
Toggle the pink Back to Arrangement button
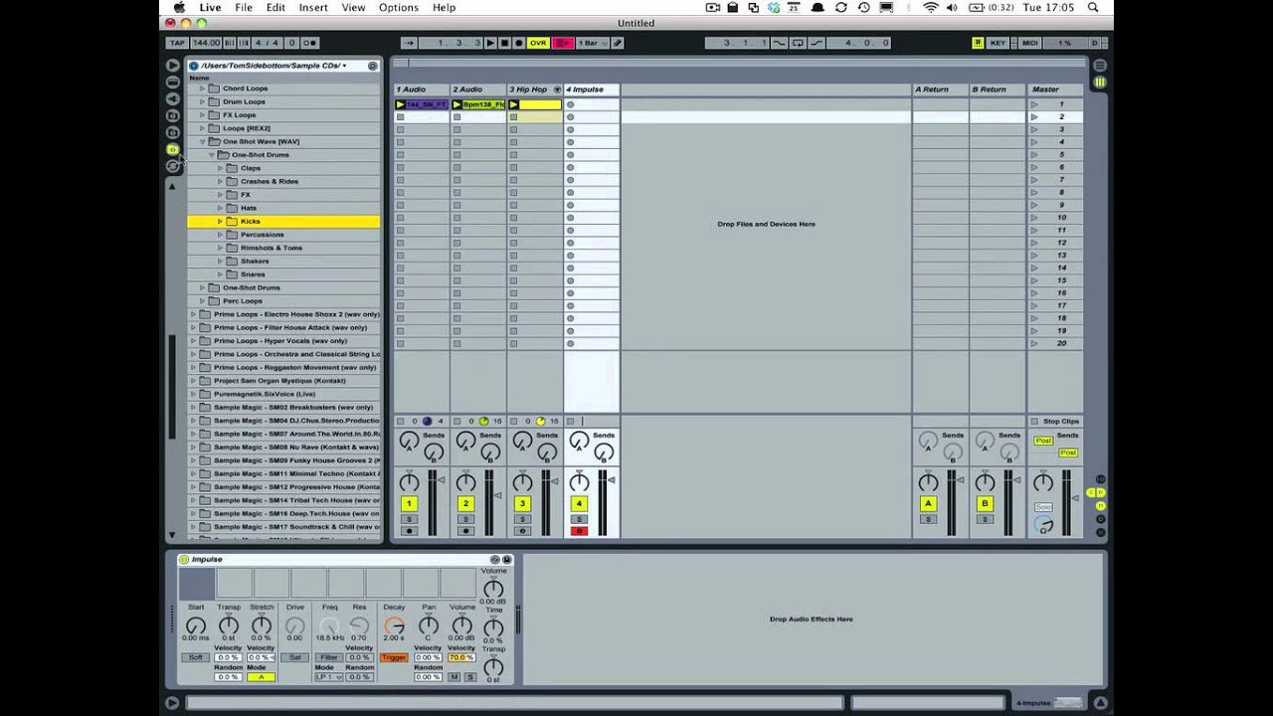[563, 43]
